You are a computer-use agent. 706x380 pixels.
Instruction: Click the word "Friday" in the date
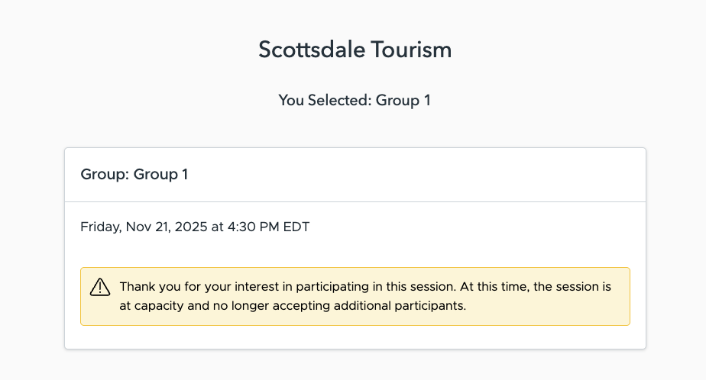tap(100, 227)
